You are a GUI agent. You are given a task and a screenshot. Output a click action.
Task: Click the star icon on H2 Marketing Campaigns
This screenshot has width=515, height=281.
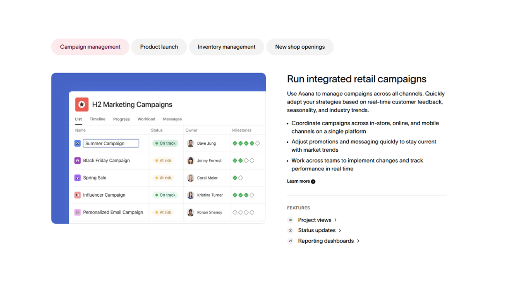82,104
